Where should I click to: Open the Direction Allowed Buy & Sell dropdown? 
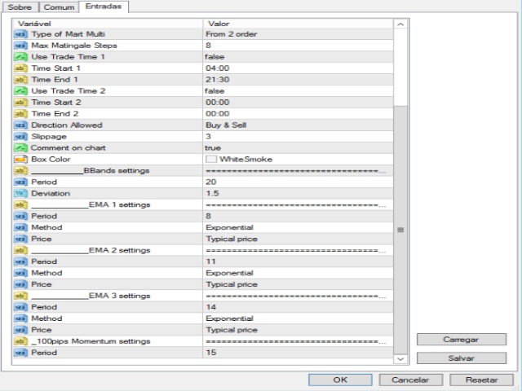point(298,125)
